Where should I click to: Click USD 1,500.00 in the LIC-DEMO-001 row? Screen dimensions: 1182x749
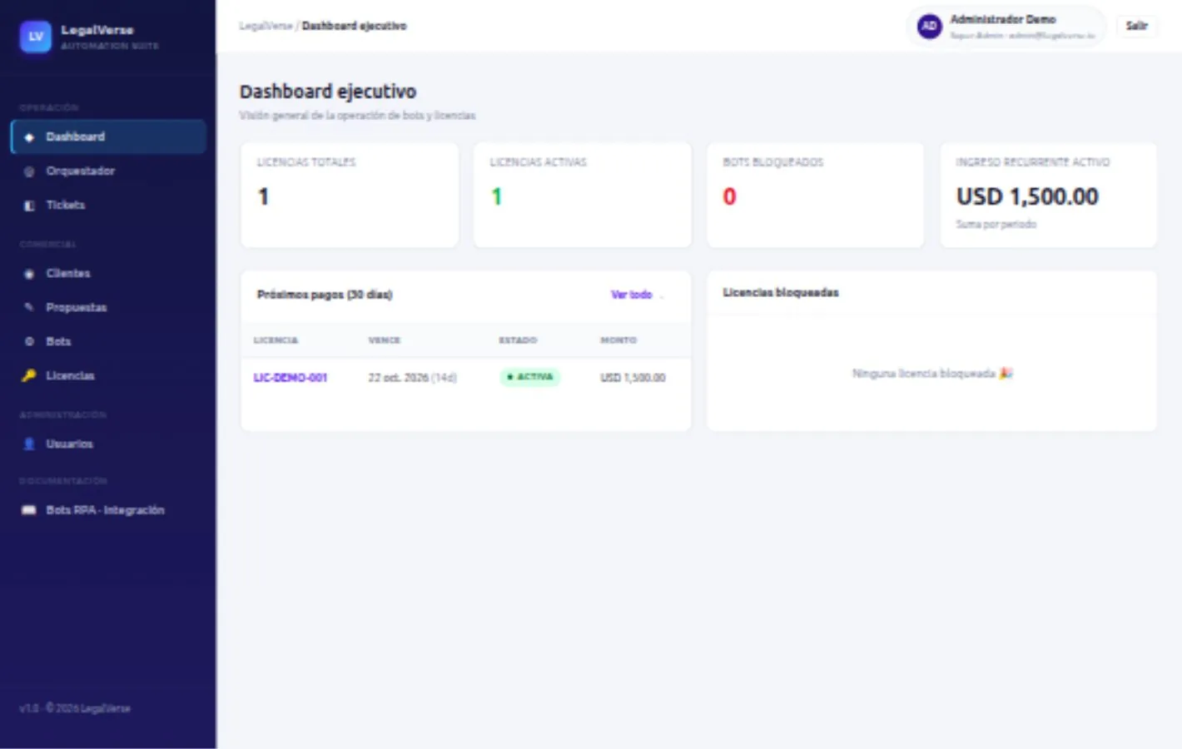633,378
